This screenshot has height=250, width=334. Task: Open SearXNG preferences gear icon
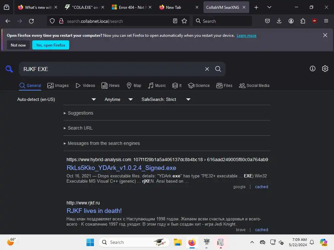point(325,68)
